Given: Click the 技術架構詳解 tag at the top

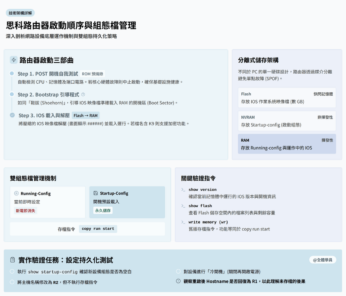Looking at the screenshot, I should tap(20, 13).
